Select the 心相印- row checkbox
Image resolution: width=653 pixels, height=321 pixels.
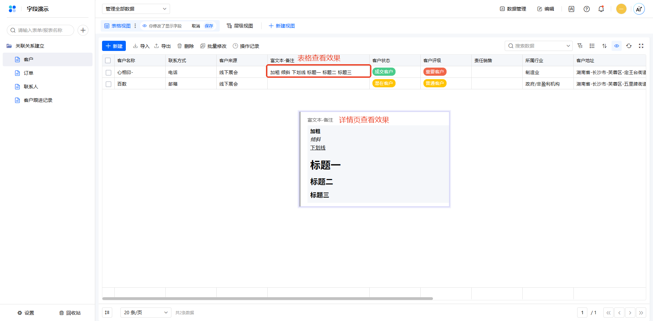(x=108, y=72)
